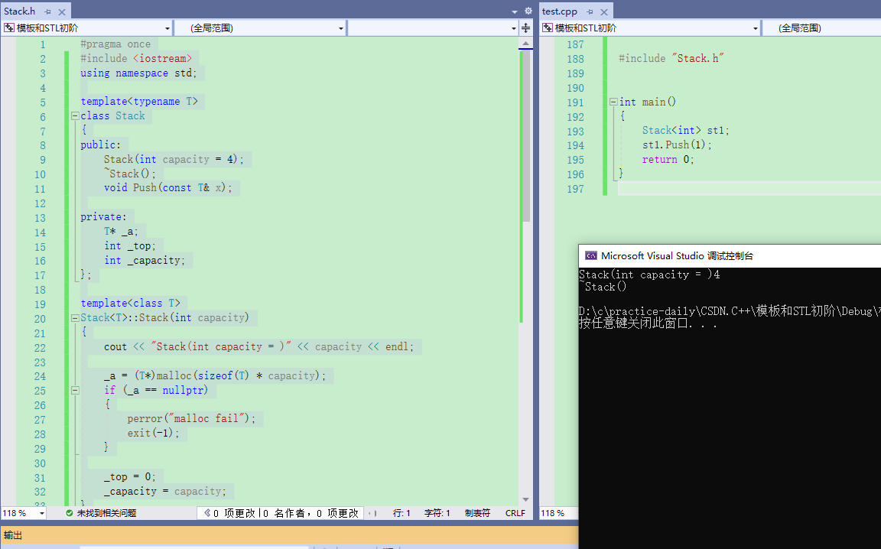Click the perror("malloc fail") line

[x=191, y=419]
